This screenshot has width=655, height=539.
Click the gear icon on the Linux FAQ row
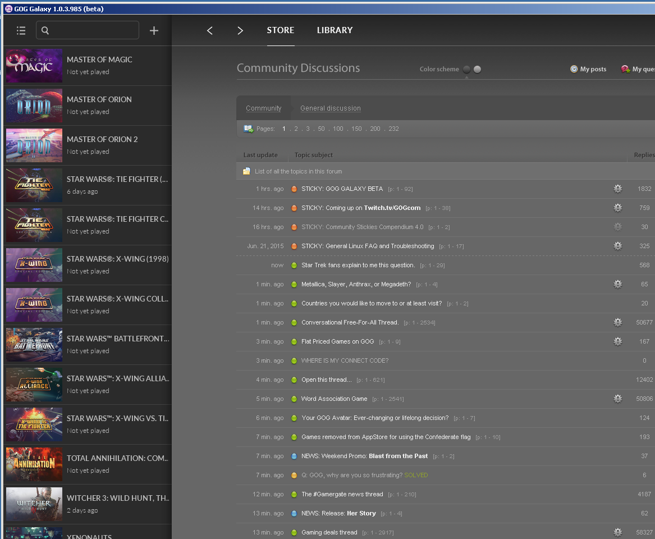click(618, 246)
